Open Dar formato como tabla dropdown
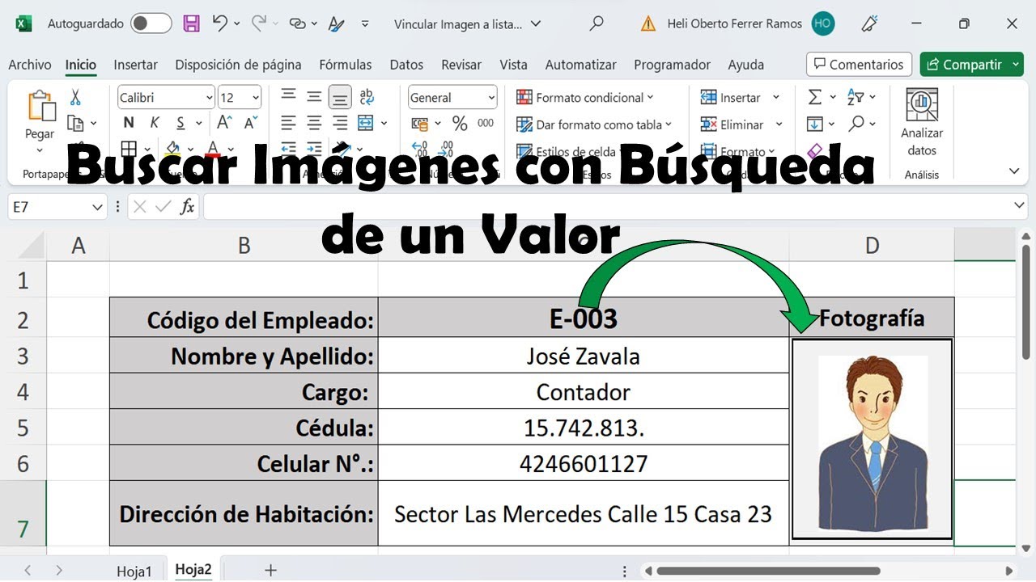Image resolution: width=1036 pixels, height=582 pixels. [x=594, y=124]
